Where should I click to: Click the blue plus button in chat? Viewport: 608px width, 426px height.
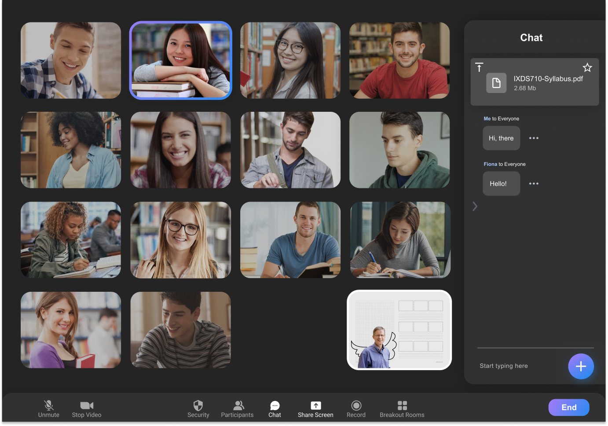(x=581, y=366)
